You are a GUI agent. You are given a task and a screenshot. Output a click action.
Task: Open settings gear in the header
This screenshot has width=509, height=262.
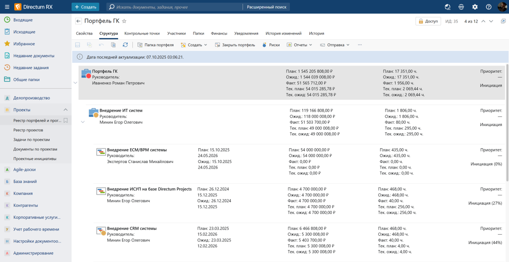coord(475,7)
